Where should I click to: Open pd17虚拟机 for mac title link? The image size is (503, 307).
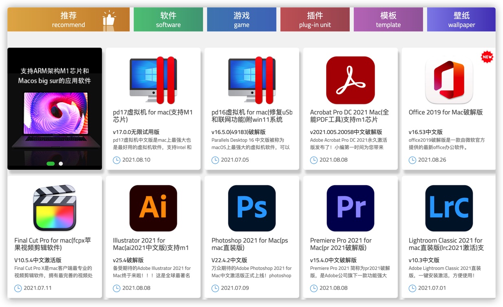pyautogui.click(x=153, y=116)
